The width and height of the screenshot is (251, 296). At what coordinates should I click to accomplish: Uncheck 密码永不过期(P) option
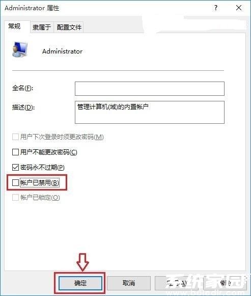coord(15,167)
